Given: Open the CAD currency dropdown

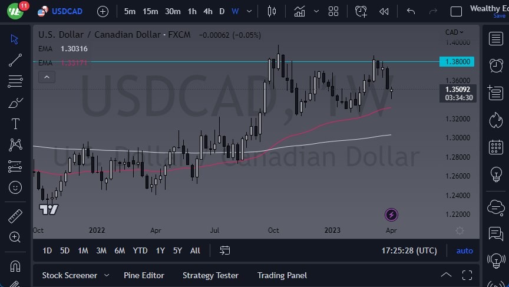Looking at the screenshot, I should click(454, 32).
